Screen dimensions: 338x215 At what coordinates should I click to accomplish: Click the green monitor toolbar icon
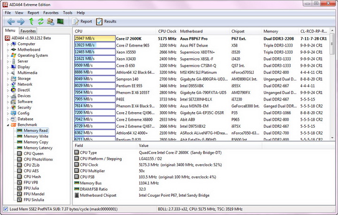click(x=61, y=21)
